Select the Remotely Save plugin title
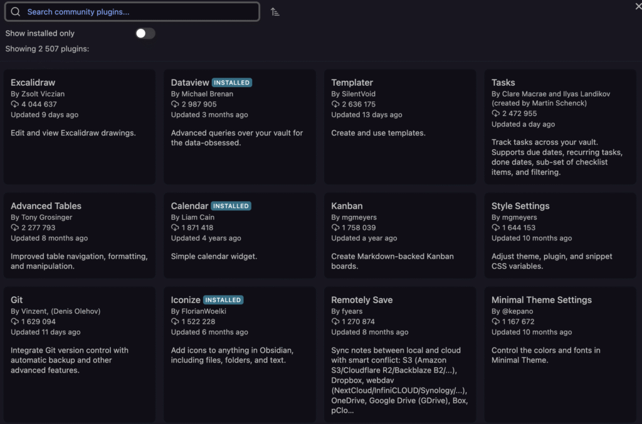Viewport: 642px width, 424px height. (x=362, y=300)
